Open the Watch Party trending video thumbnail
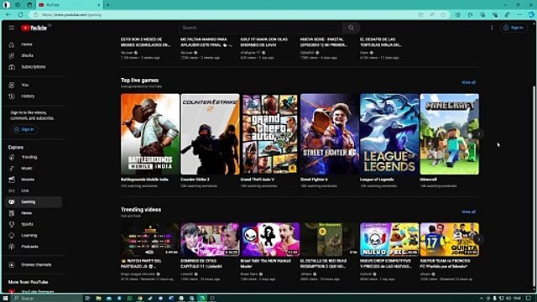Screen dimensions: 537x302 [x=150, y=240]
